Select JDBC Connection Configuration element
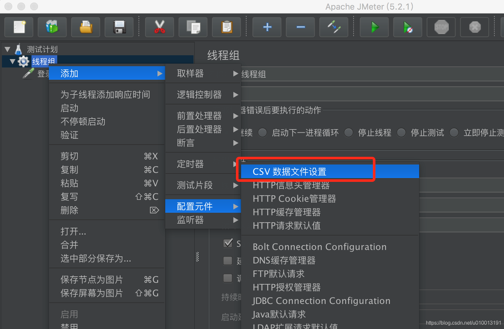This screenshot has width=504, height=329. click(330, 301)
